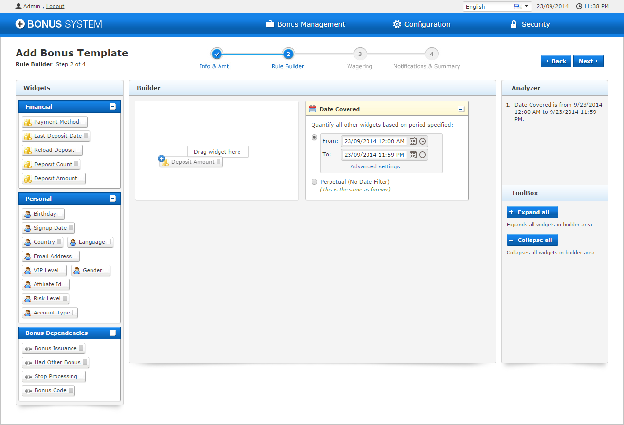
Task: Open calendar picker for From date
Action: pyautogui.click(x=413, y=141)
